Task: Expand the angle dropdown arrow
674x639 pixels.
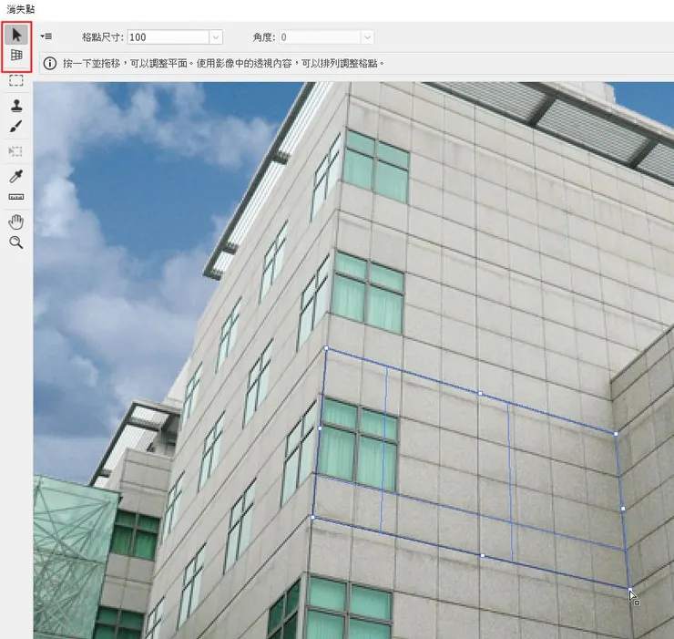Action: [x=368, y=37]
